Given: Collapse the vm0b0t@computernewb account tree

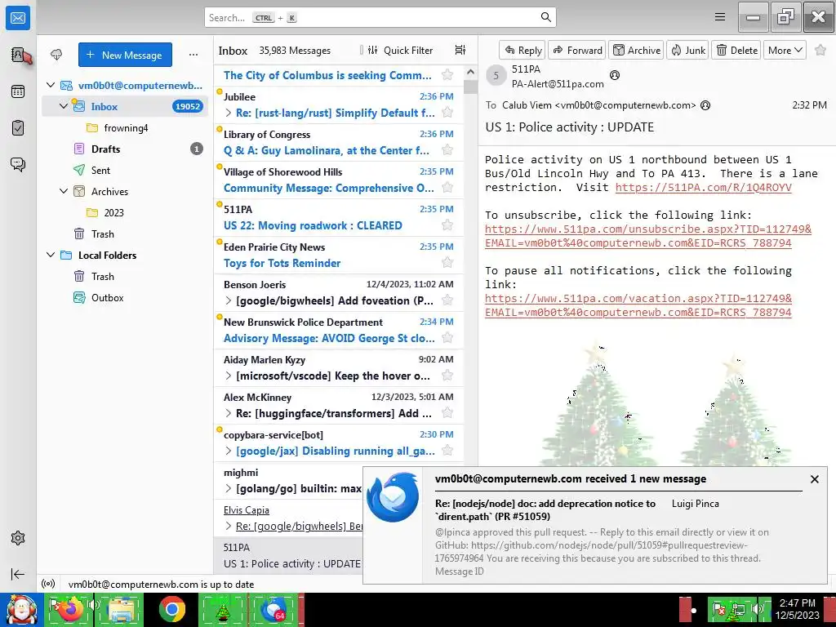Looking at the screenshot, I should (51, 85).
